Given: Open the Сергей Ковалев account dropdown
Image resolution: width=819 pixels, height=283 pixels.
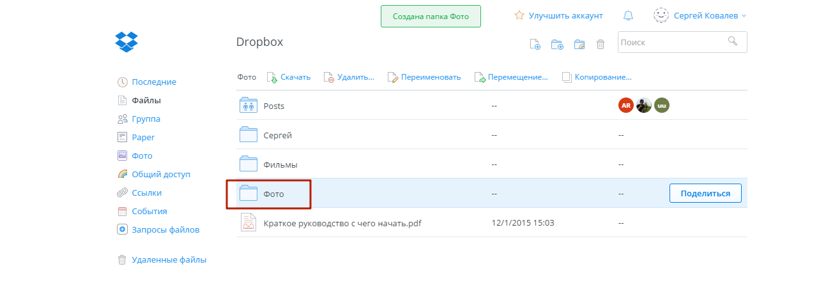Looking at the screenshot, I should [x=700, y=16].
